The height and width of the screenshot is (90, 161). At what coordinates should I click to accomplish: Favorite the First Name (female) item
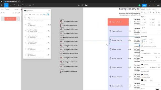pyautogui.click(x=49, y=43)
